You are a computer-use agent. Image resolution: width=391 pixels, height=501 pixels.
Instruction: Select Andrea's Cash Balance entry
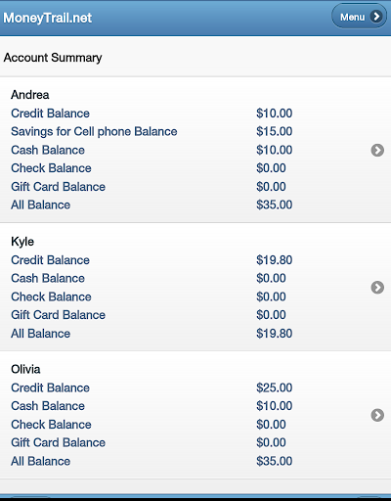tap(48, 150)
